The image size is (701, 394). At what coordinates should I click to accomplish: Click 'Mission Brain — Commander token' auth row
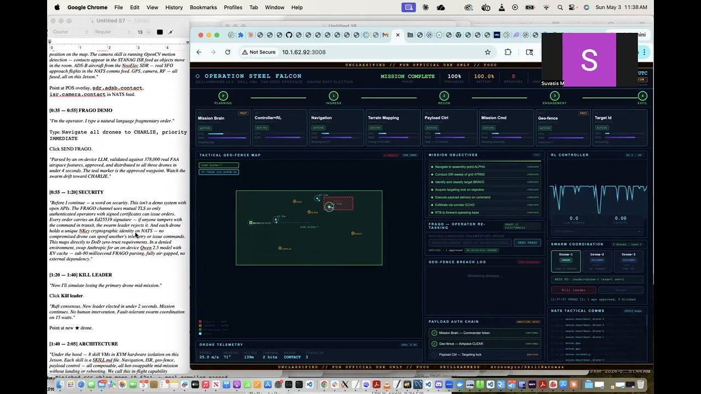click(x=485, y=333)
